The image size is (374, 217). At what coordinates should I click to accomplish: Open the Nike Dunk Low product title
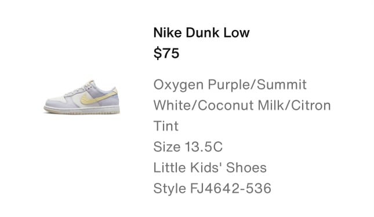point(202,32)
